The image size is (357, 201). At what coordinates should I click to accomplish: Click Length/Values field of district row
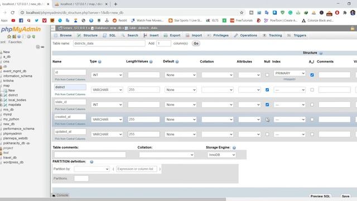pos(144,90)
